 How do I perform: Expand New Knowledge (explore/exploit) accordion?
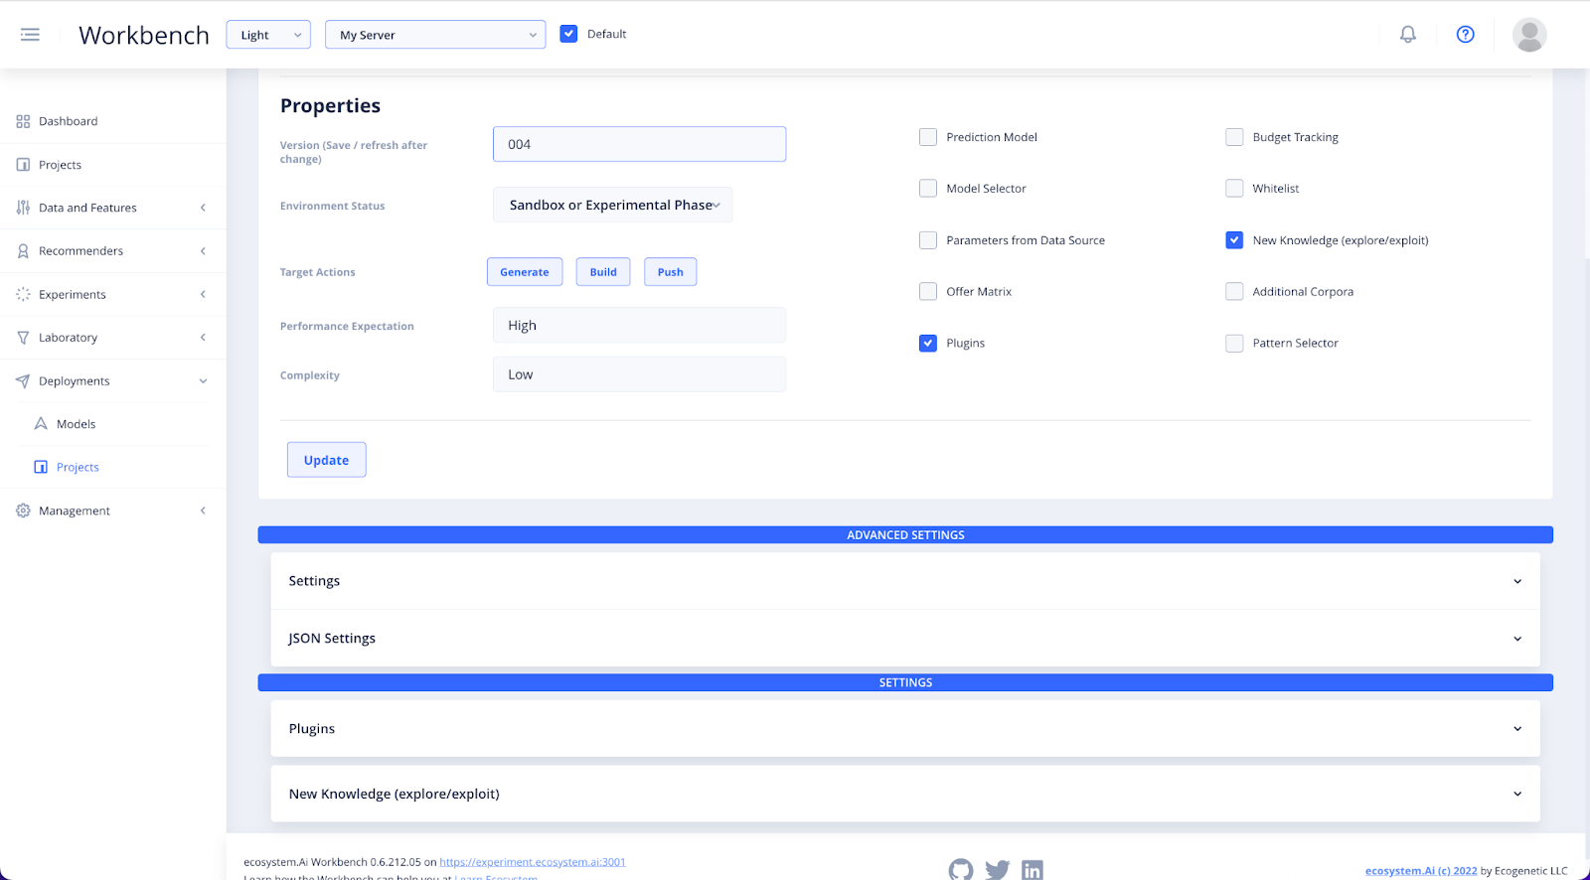tap(905, 794)
